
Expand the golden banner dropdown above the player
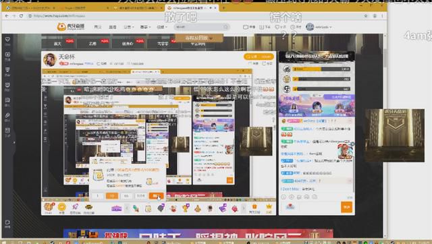(199, 38)
